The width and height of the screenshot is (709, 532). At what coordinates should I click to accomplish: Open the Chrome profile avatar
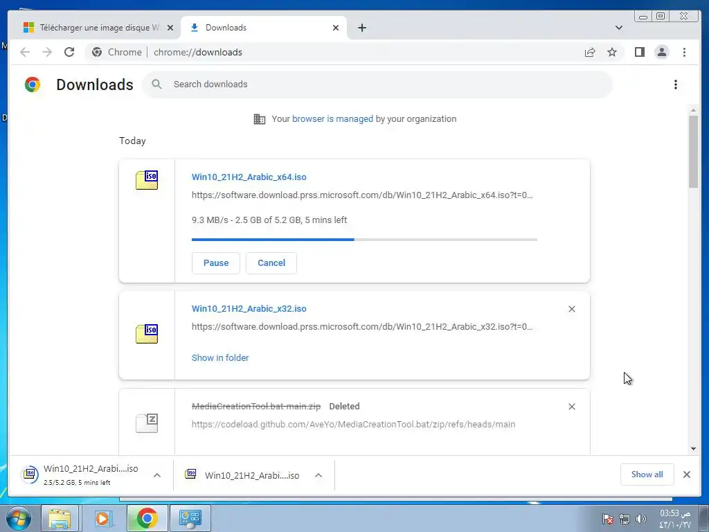coord(661,53)
